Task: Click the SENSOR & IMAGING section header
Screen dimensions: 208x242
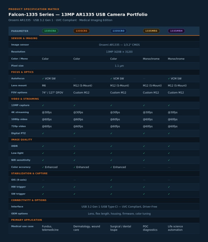Action: (x=24, y=38)
